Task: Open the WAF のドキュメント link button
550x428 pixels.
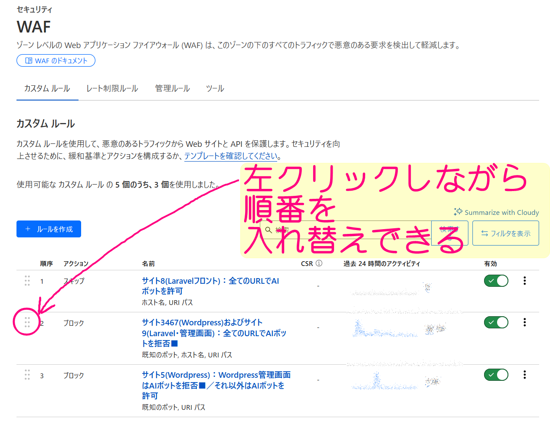Action: [56, 61]
